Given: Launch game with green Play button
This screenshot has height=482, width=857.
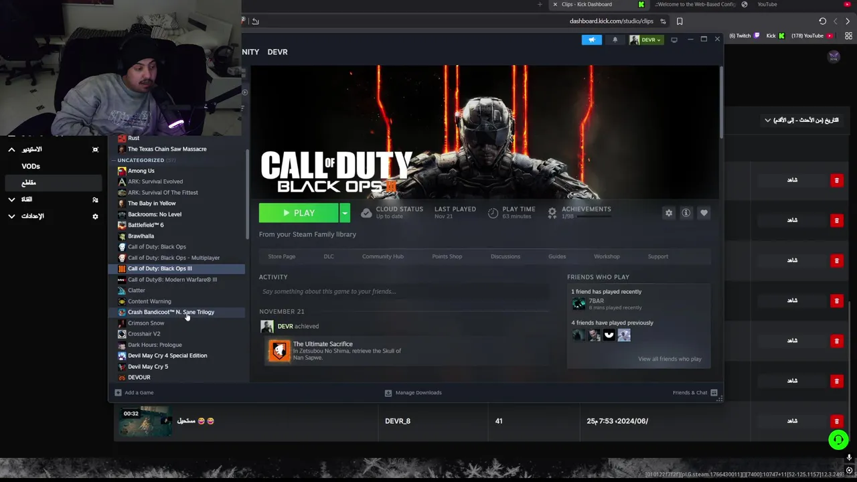Looking at the screenshot, I should pyautogui.click(x=299, y=213).
